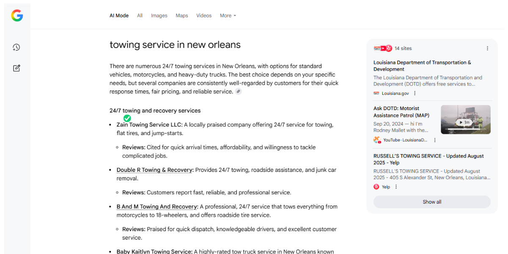This screenshot has height=254, width=508.
Task: Open Louisiana Department of Transportation & Development result
Action: (x=422, y=66)
